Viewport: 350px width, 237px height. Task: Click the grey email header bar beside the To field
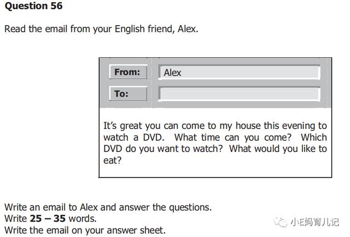pos(326,93)
